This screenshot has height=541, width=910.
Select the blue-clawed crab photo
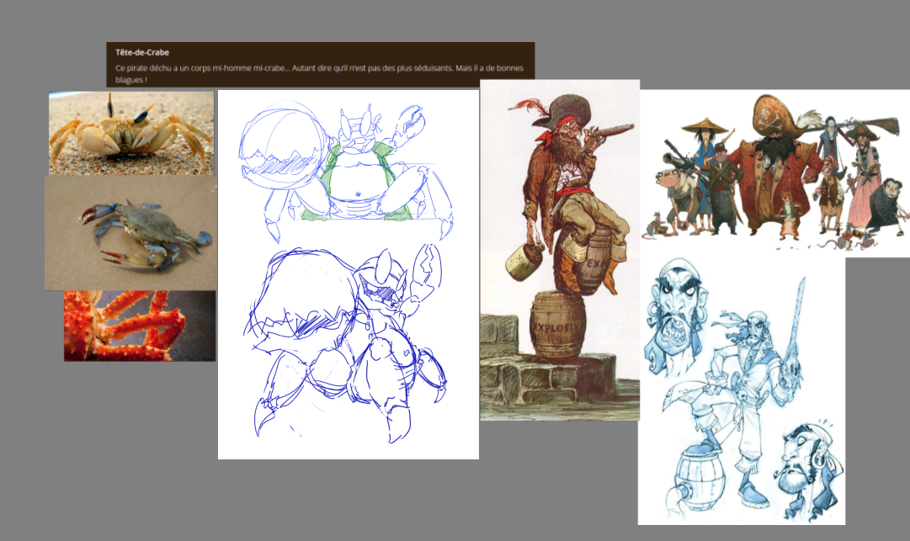[x=130, y=231]
